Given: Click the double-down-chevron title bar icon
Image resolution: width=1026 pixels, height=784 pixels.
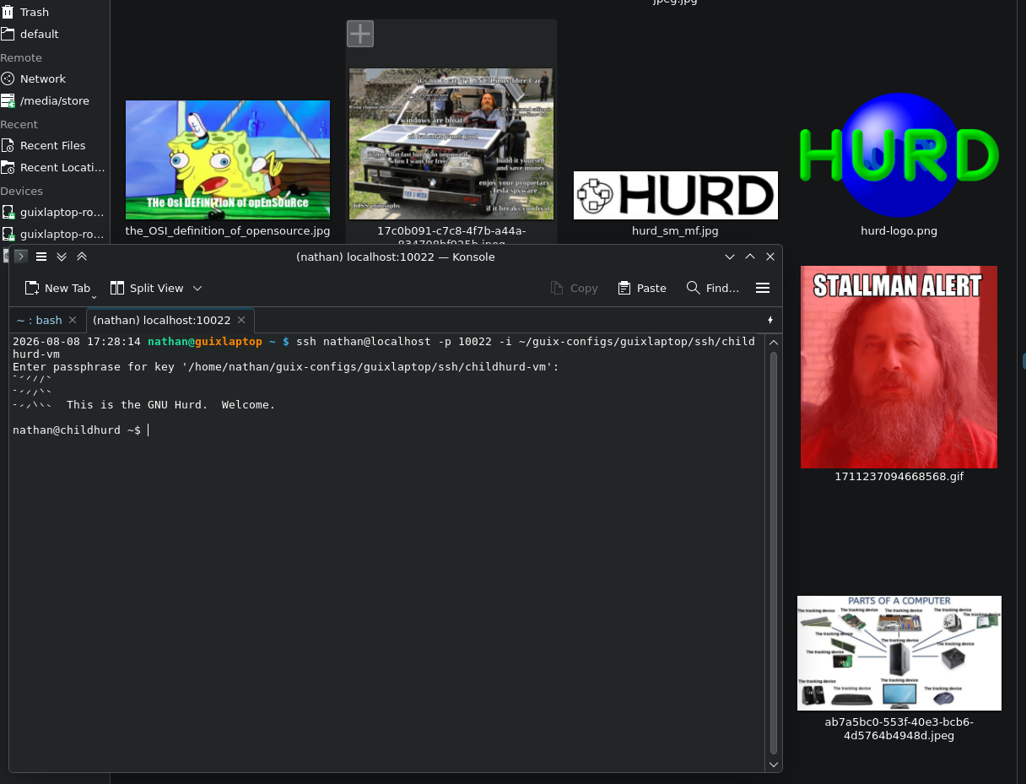Looking at the screenshot, I should [62, 257].
